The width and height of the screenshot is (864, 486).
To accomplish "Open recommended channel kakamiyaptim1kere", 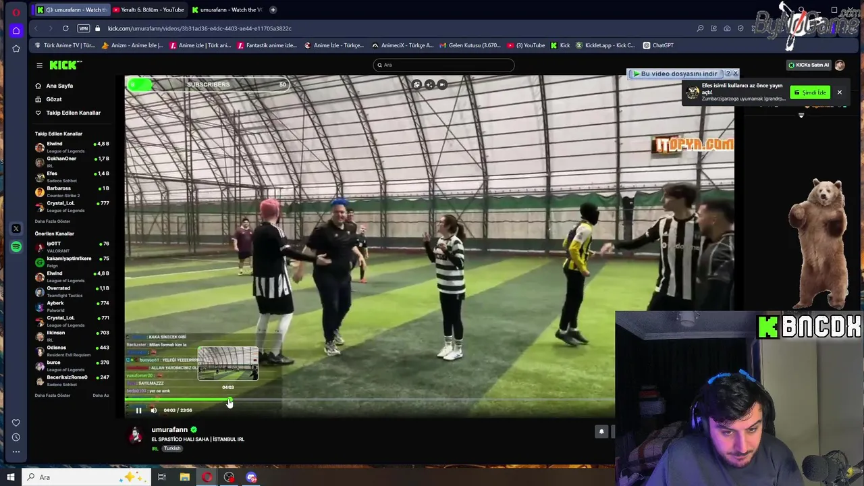I will click(x=72, y=261).
